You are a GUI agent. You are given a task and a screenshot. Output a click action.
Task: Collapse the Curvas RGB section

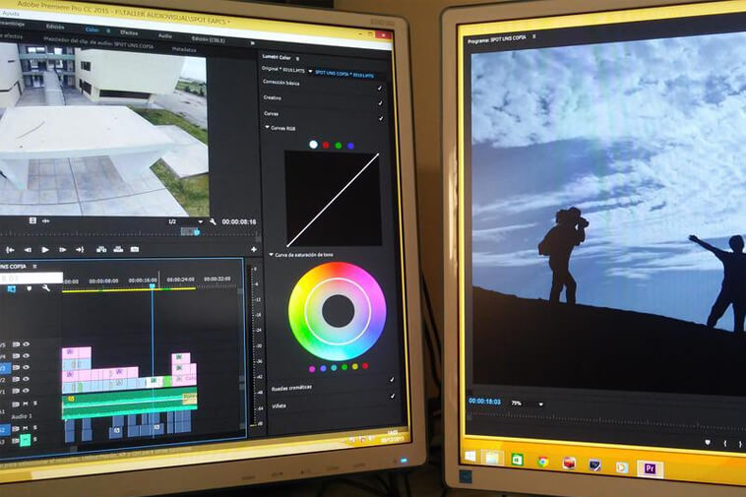[x=267, y=128]
